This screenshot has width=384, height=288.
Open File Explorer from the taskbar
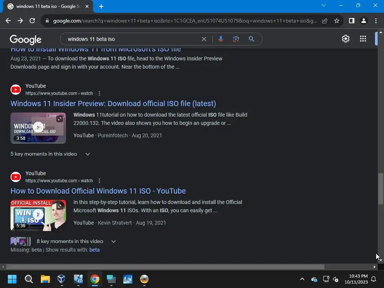[x=45, y=279]
